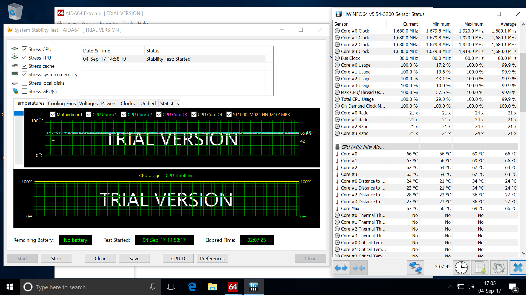The height and width of the screenshot is (295, 526).
Task: Click blue temperature graph scale slider
Action: [19, 113]
